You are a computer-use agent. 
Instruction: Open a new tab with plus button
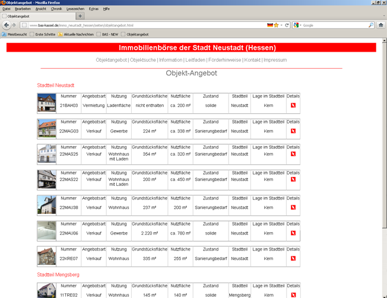[81, 17]
